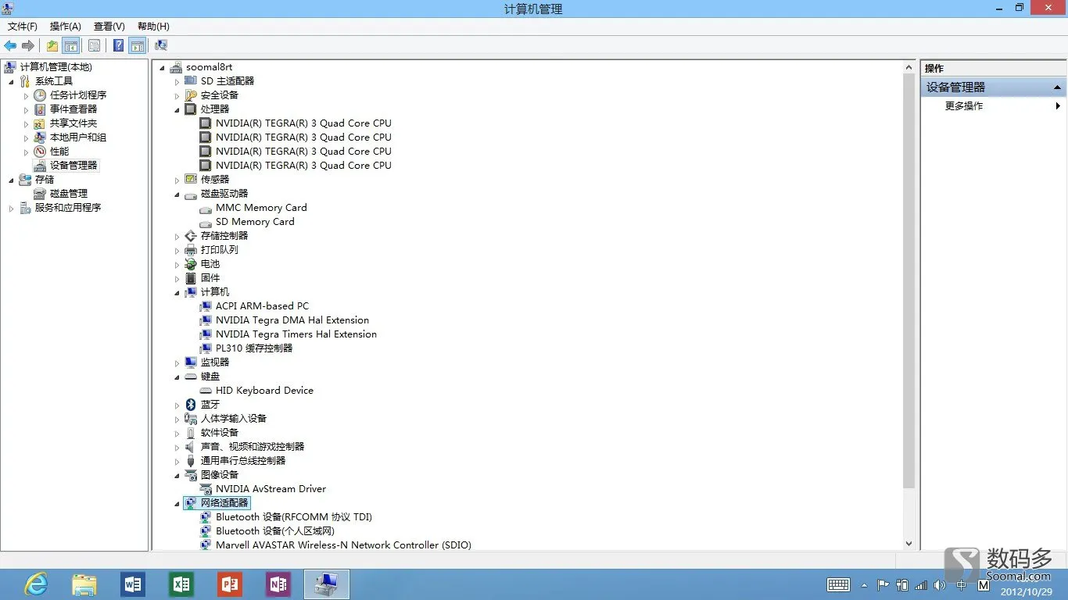Click the 性能 icon in the left tree
This screenshot has height=600, width=1068.
coord(40,152)
